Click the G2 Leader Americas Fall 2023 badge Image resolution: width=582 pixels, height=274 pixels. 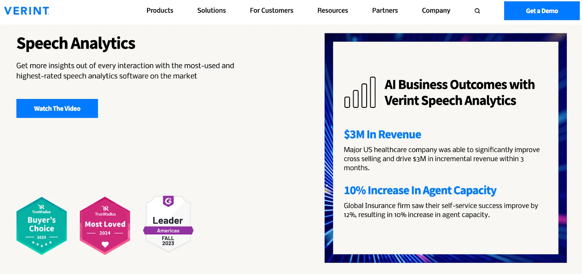tap(168, 223)
